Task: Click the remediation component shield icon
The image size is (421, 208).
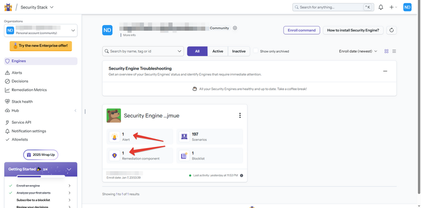Action: (x=115, y=155)
